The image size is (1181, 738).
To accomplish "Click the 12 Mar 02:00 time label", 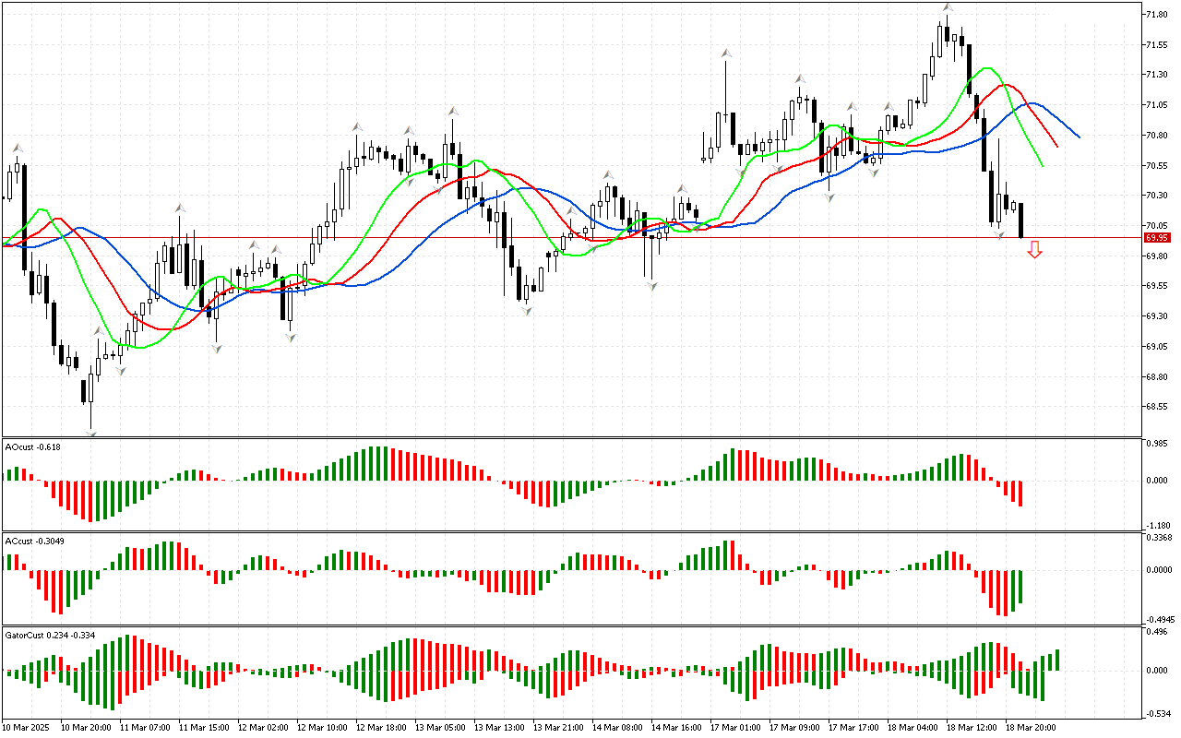I will point(263,728).
